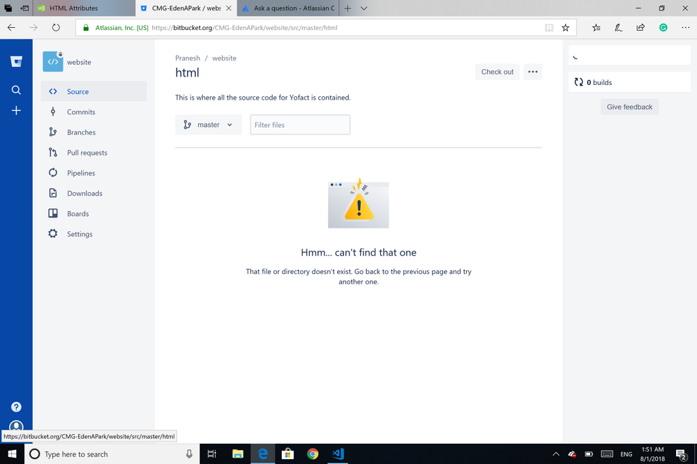The width and height of the screenshot is (697, 464).
Task: Add page to favorites with star icon
Action: [565, 28]
